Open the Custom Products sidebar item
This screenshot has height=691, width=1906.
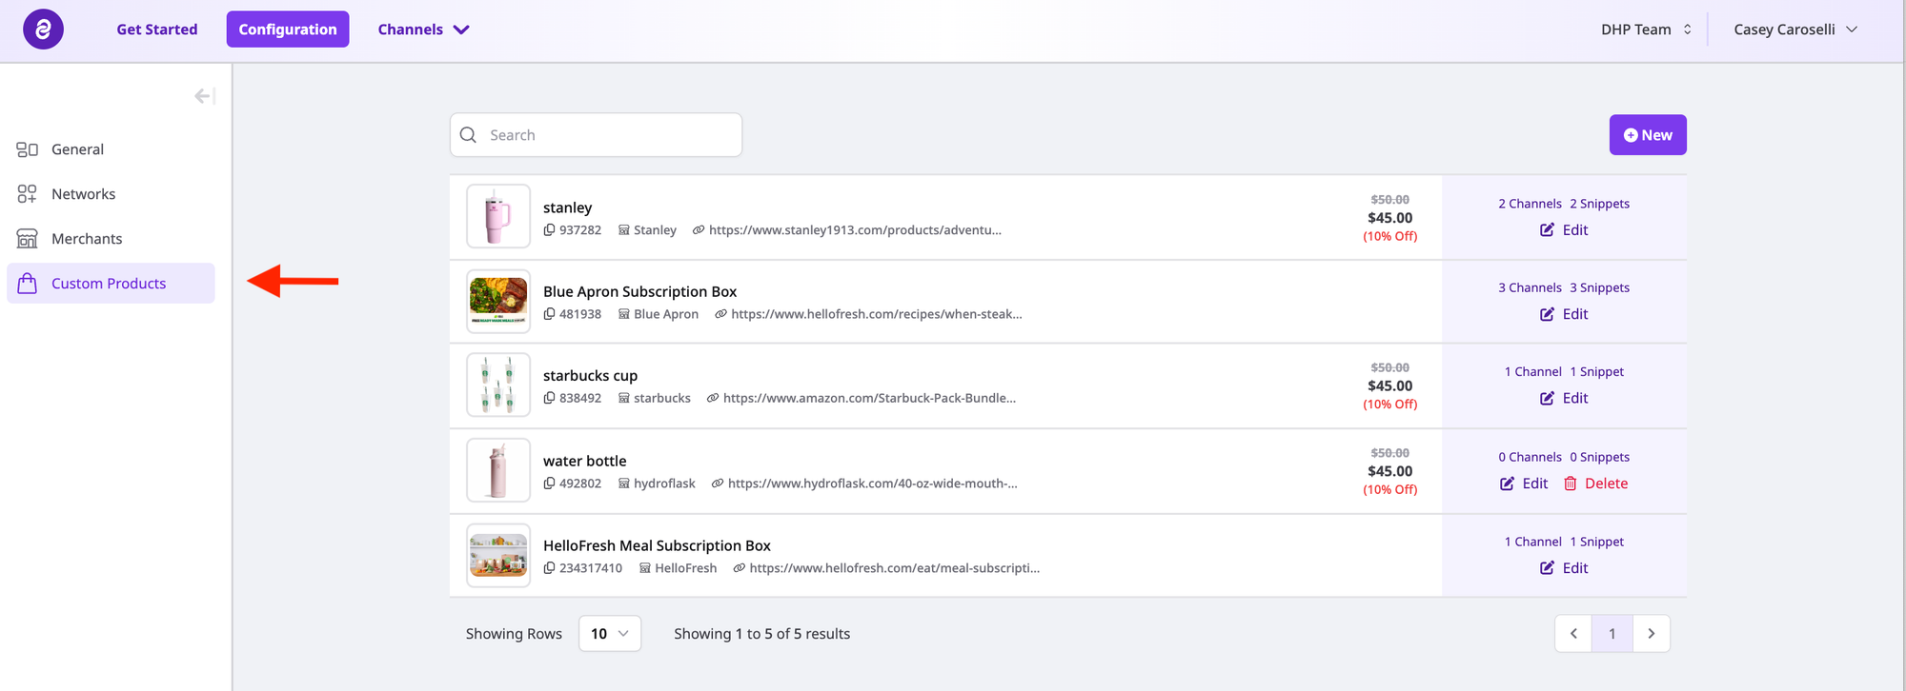[x=109, y=284]
